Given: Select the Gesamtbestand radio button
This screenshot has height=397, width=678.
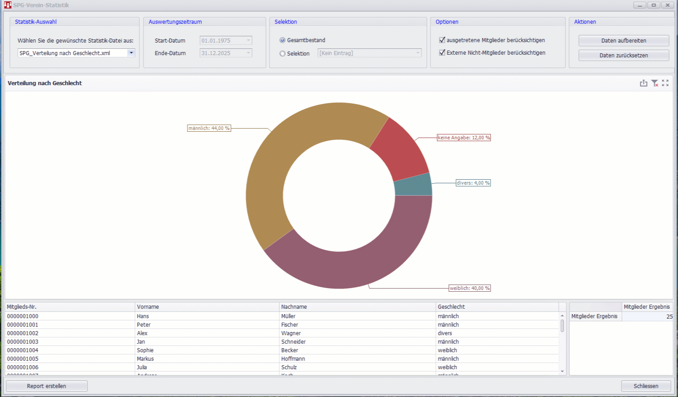Looking at the screenshot, I should coord(282,40).
